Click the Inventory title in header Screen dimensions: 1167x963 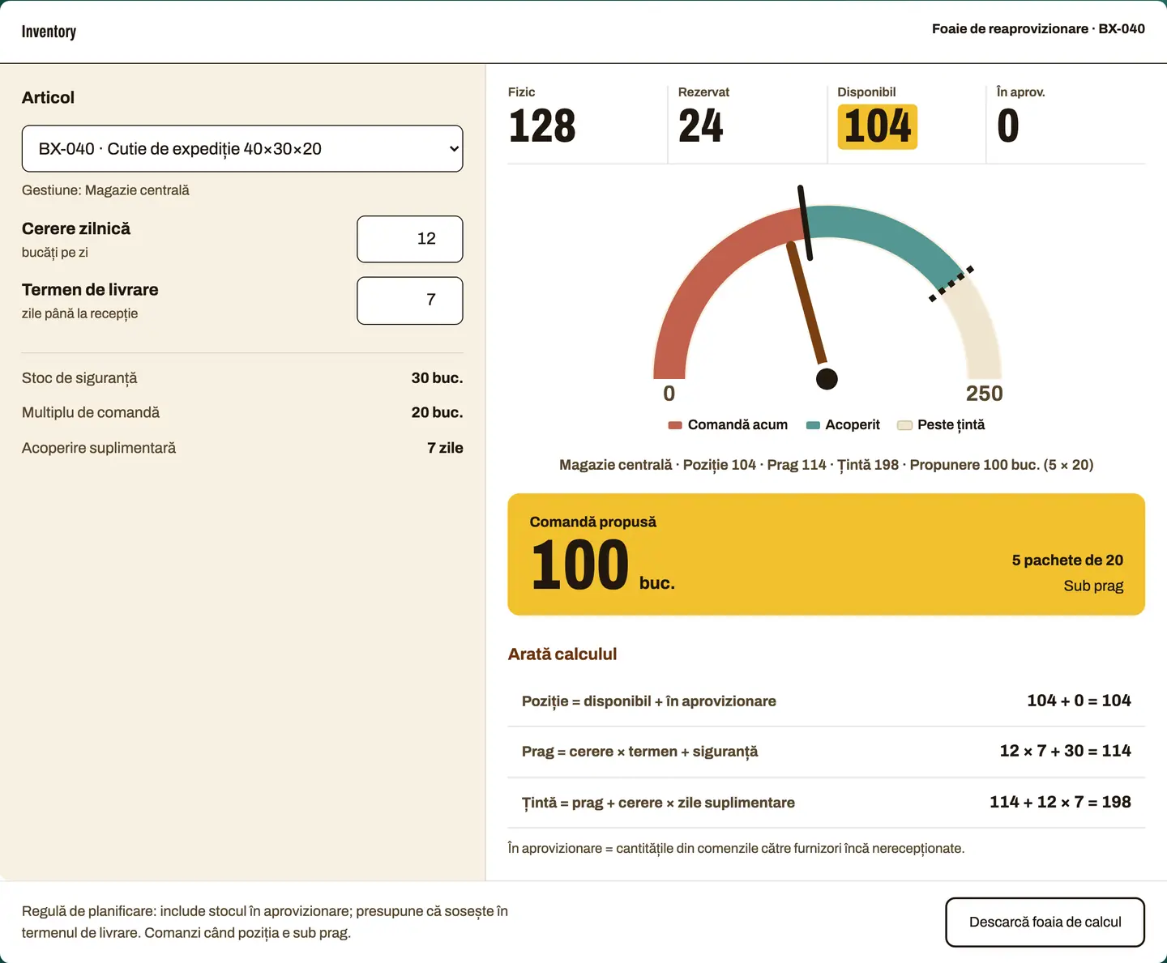point(49,32)
